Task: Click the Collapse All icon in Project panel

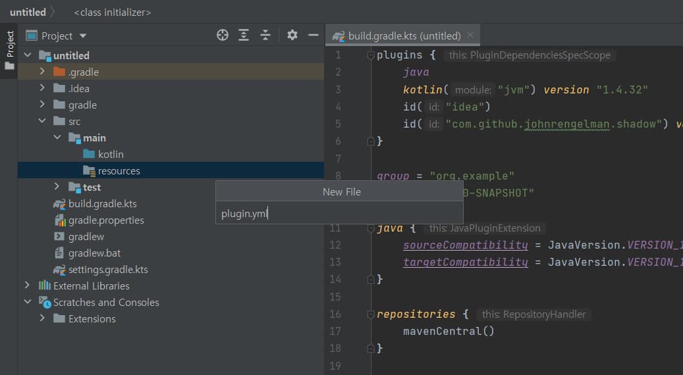Action: pos(265,36)
